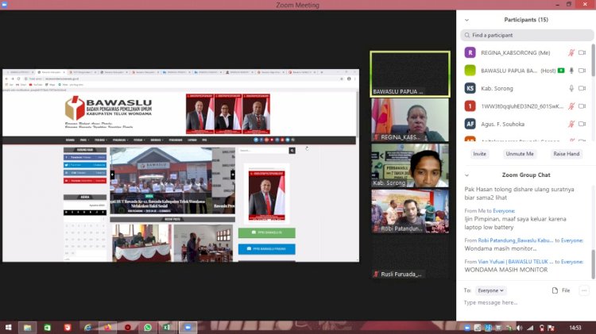Open WhatsApp from the taskbar
The image size is (596, 334).
click(x=148, y=328)
